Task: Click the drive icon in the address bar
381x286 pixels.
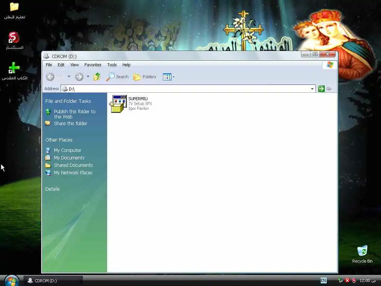Action: (x=65, y=89)
